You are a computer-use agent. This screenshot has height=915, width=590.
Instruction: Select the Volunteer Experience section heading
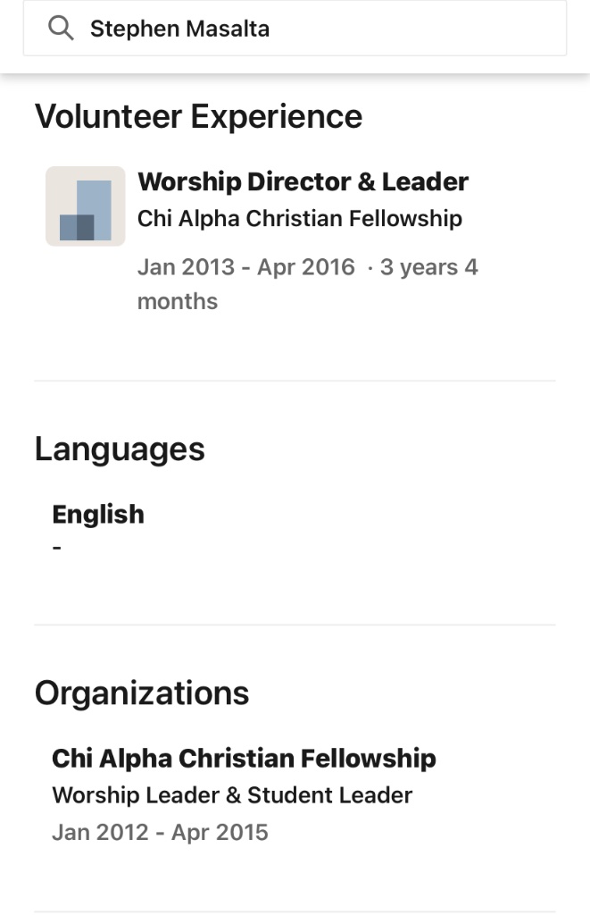[x=198, y=117]
